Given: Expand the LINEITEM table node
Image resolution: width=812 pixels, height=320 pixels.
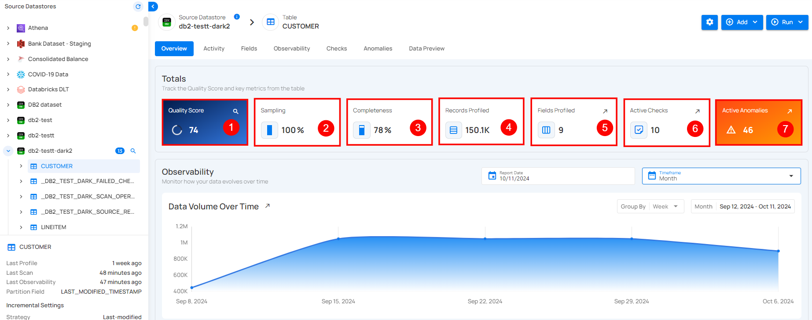Looking at the screenshot, I should click(21, 227).
